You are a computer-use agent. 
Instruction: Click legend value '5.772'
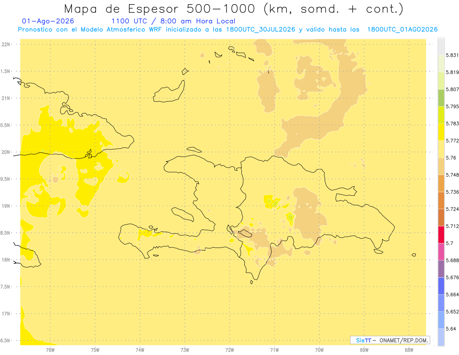click(x=452, y=141)
